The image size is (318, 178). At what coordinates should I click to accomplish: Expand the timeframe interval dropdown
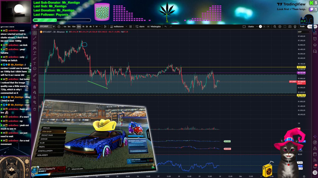pyautogui.click(x=100, y=26)
